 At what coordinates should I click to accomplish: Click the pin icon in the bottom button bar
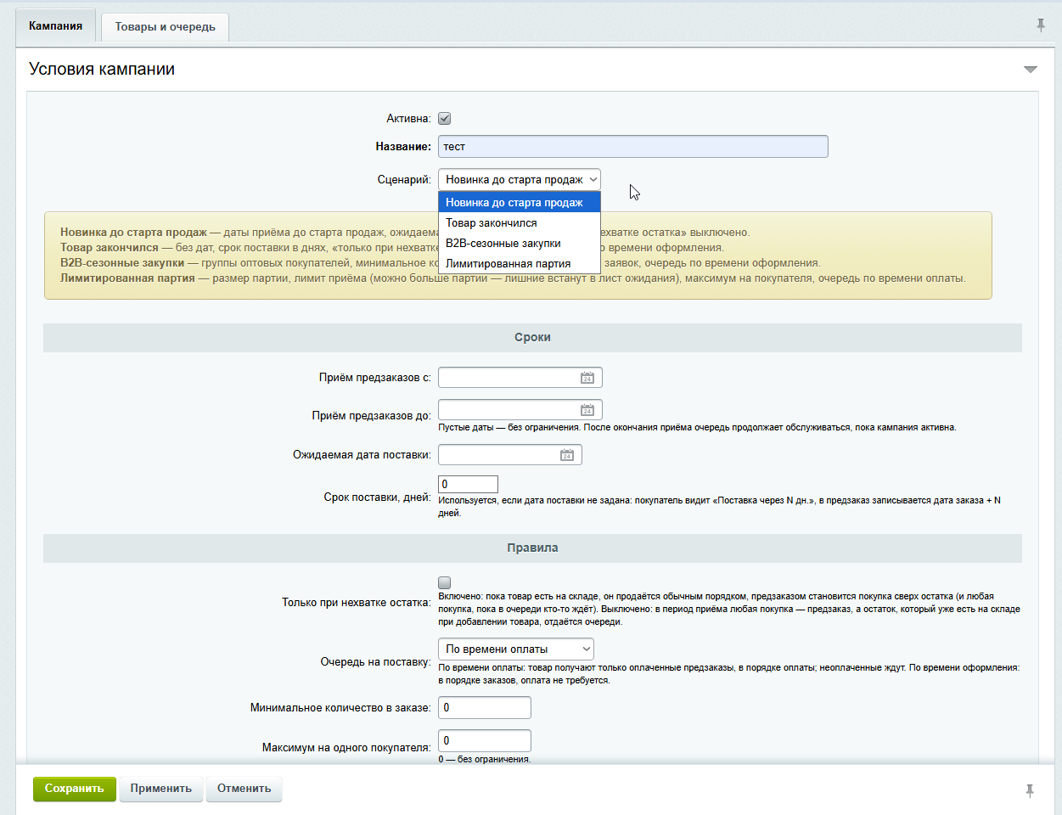1030,790
